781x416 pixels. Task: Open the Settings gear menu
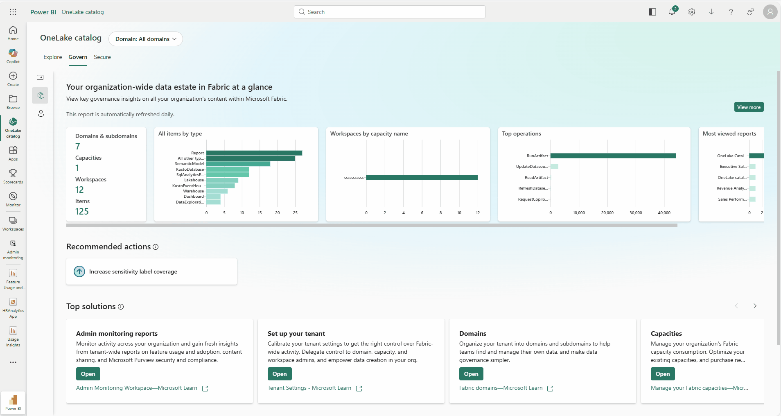pos(692,12)
